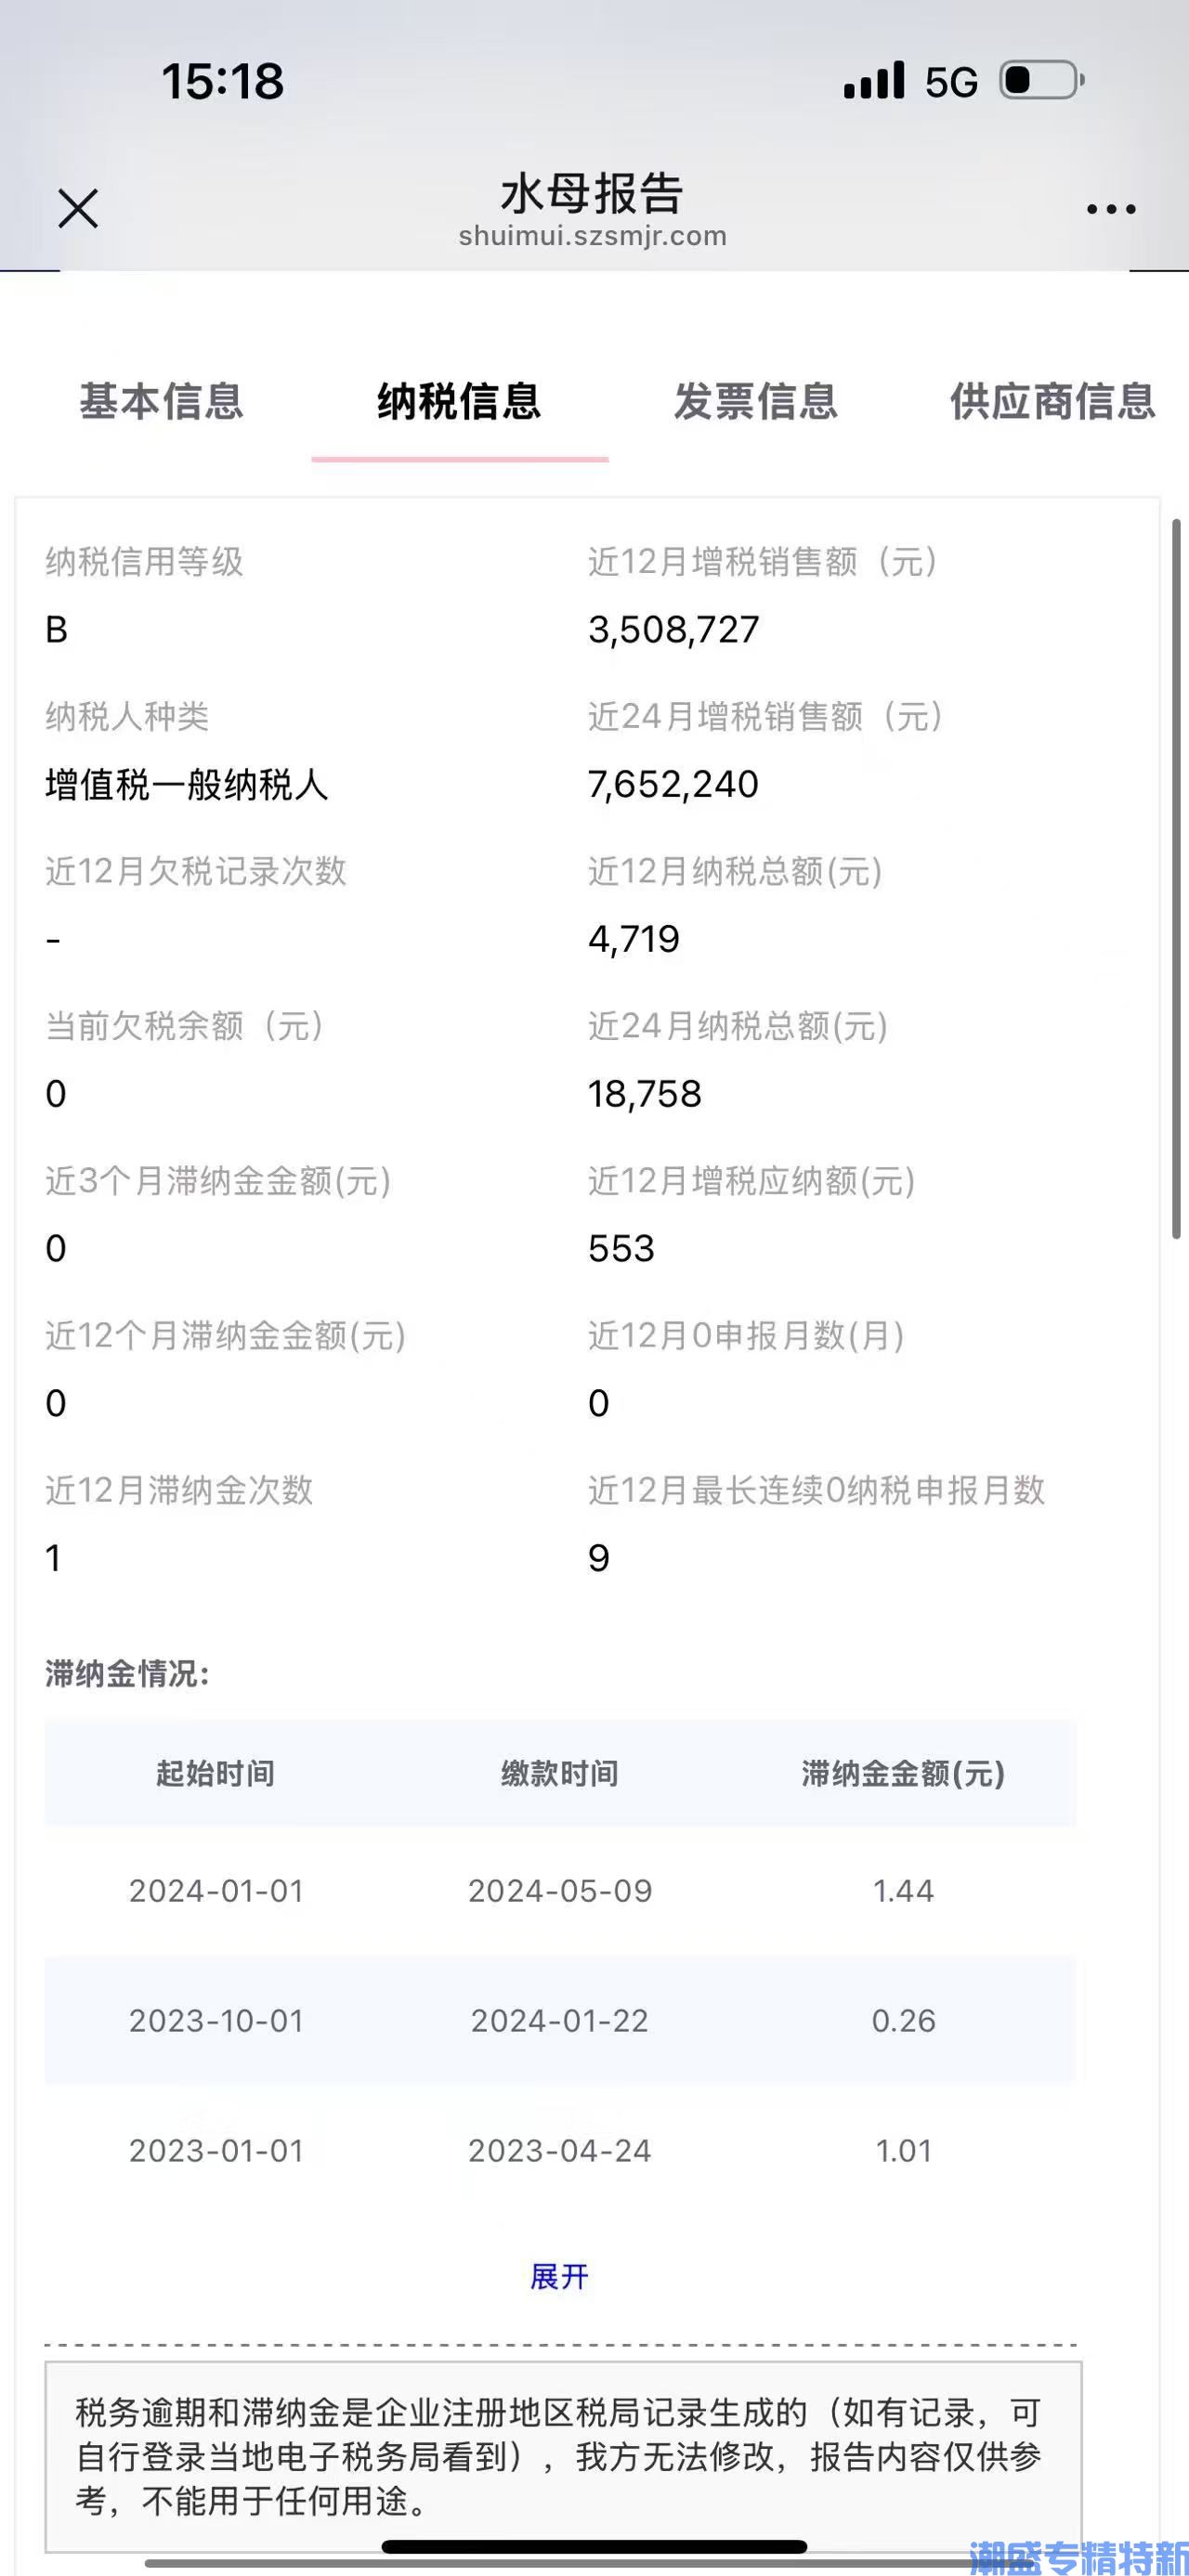Tap the 5G network indicator
This screenshot has width=1189, height=2576.
click(951, 82)
